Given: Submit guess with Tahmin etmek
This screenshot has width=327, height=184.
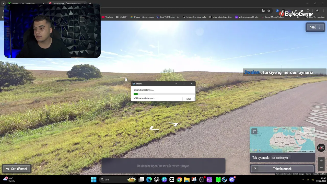Looking at the screenshot, I should pos(282,169).
